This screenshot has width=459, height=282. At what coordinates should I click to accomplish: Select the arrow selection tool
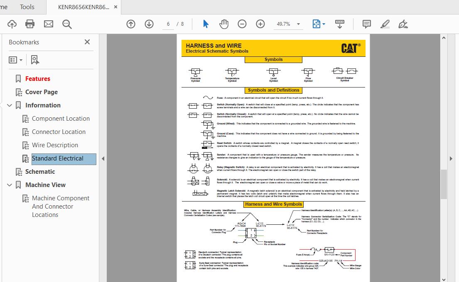click(206, 24)
